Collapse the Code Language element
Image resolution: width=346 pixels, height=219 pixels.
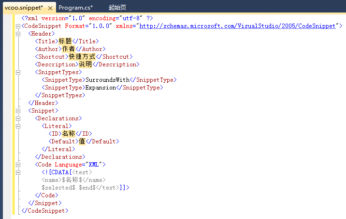tap(18, 165)
